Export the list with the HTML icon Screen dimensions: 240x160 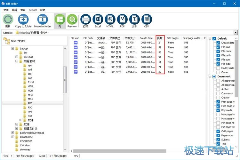point(110,20)
